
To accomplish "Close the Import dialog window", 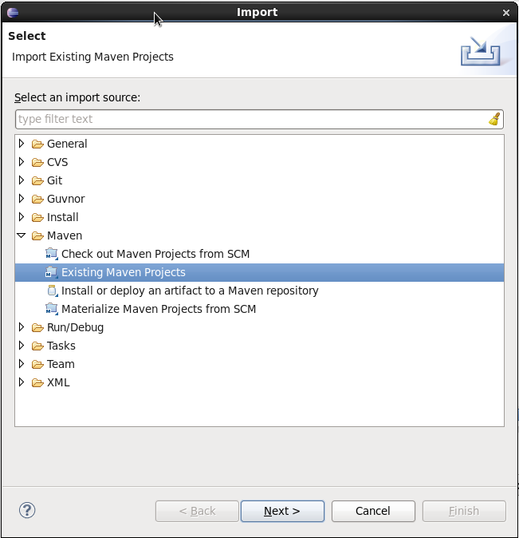I will coord(506,13).
